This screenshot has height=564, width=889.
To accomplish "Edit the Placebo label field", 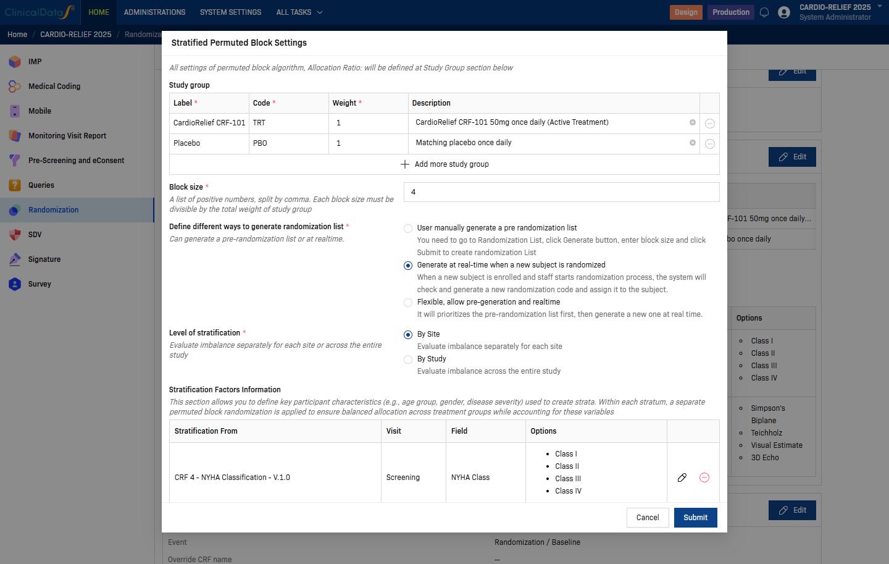I will point(209,143).
